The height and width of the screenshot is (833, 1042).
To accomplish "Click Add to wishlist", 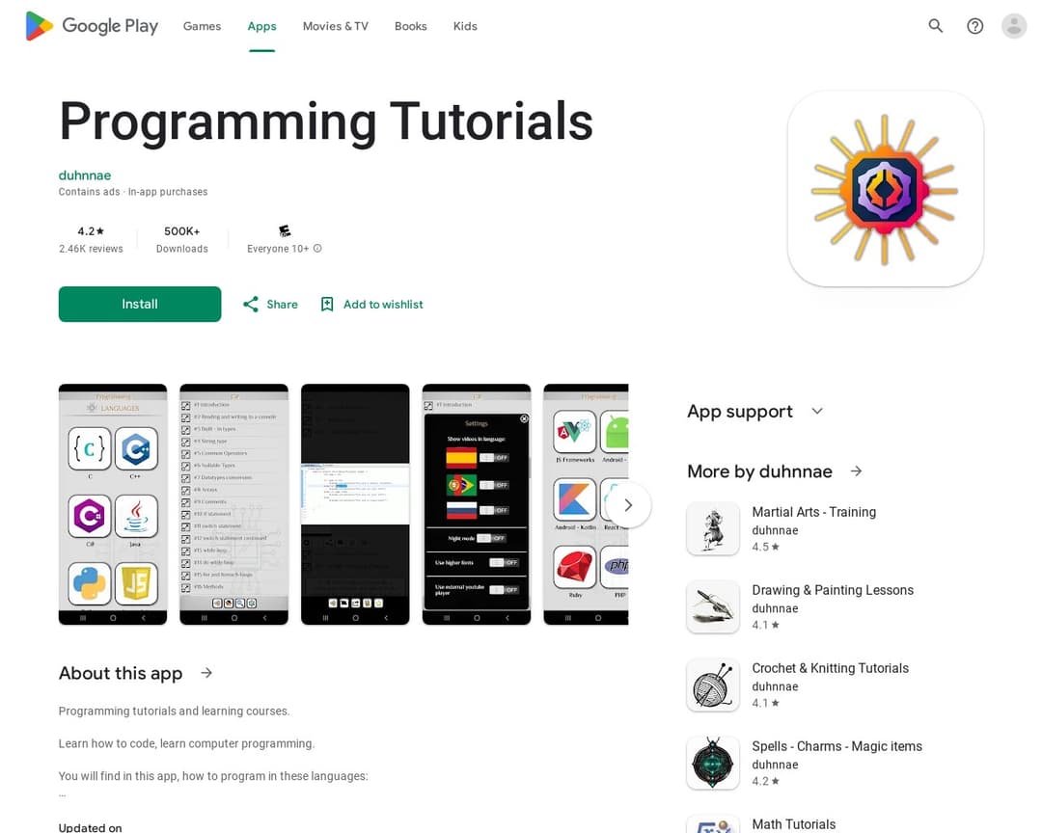I will [x=383, y=305].
